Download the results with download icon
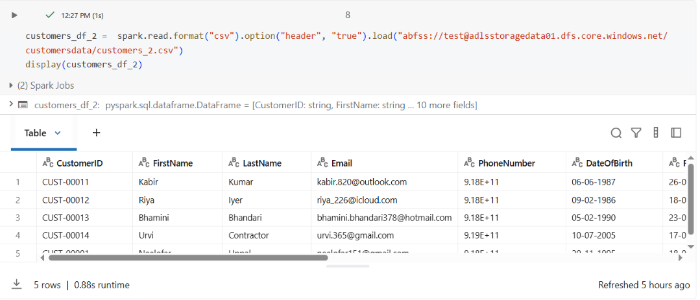The height and width of the screenshot is (300, 700). click(16, 284)
